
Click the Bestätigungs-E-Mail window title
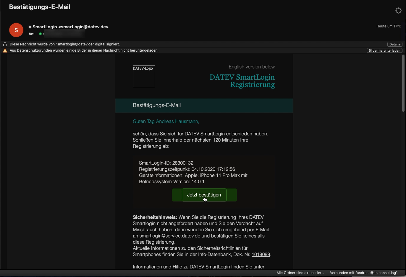[40, 7]
